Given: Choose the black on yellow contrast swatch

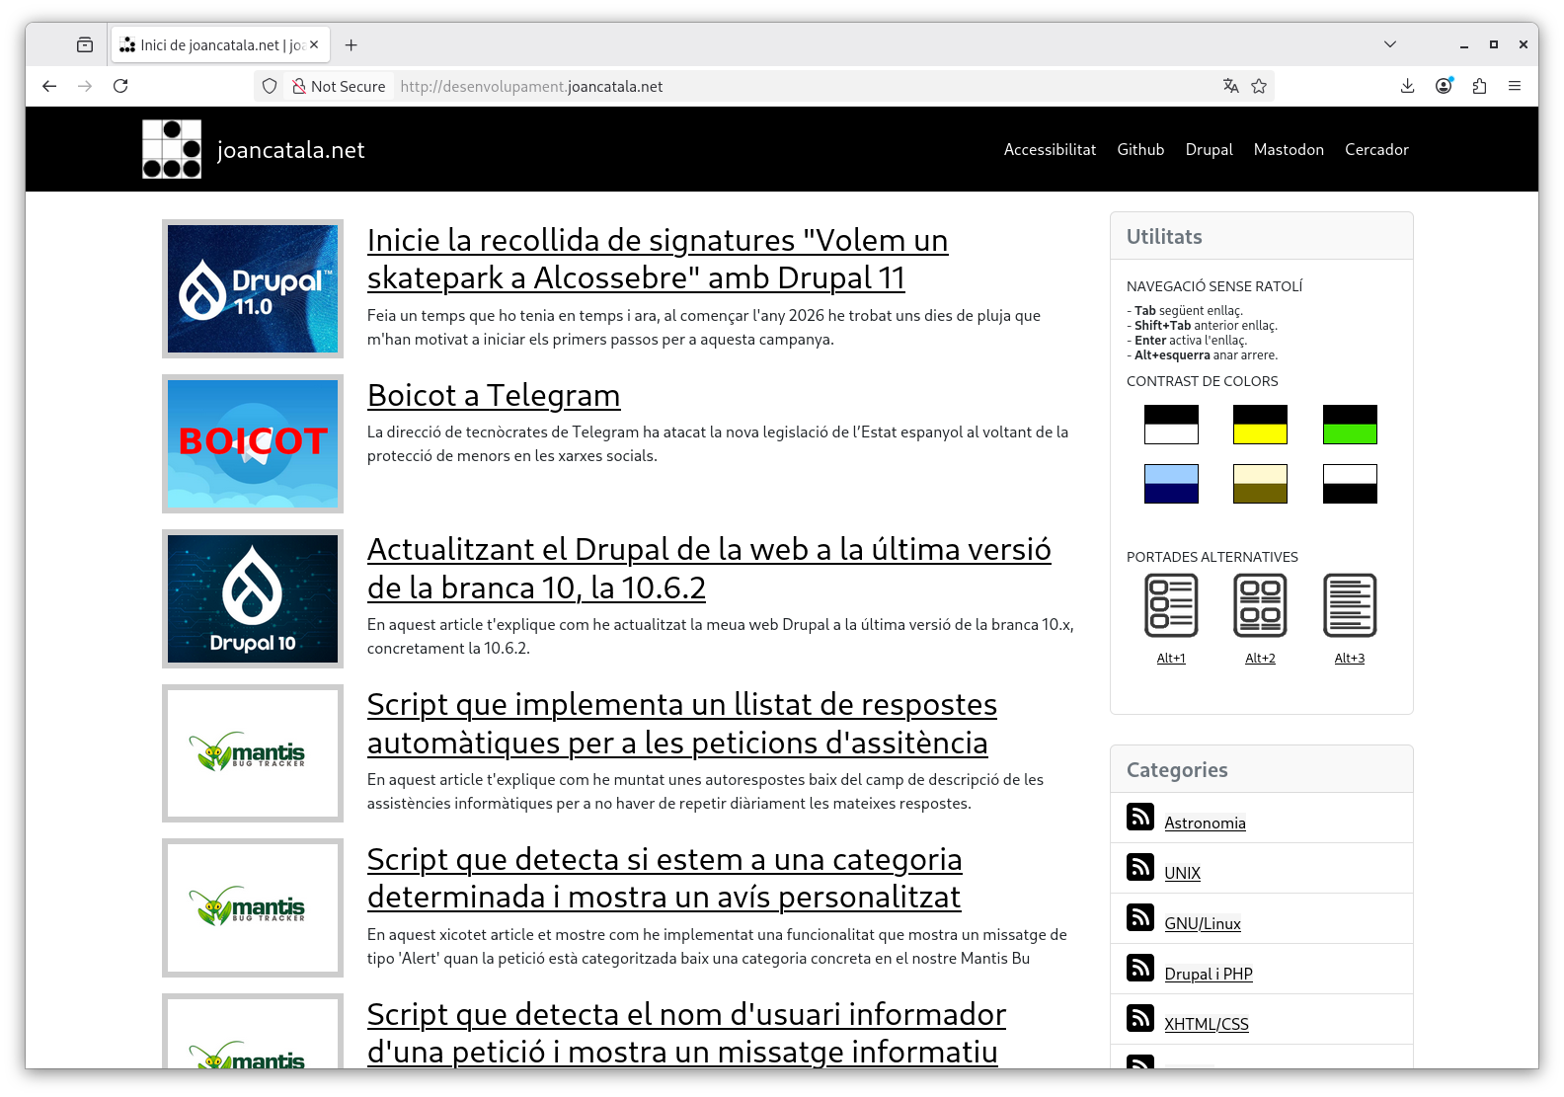Looking at the screenshot, I should coord(1261,425).
